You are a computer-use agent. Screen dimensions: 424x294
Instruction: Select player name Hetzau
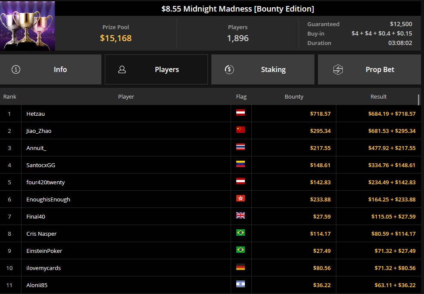point(35,114)
